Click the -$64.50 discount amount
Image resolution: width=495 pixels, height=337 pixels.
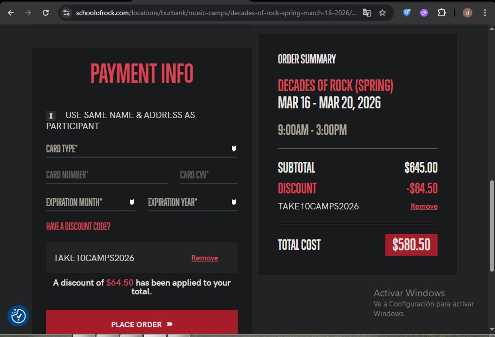(x=422, y=188)
